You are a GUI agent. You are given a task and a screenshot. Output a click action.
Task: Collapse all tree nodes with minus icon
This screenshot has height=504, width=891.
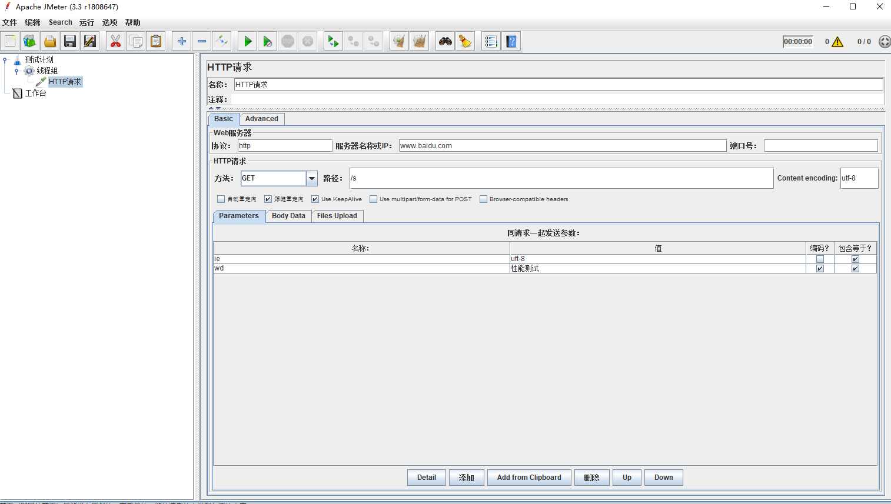coord(202,41)
